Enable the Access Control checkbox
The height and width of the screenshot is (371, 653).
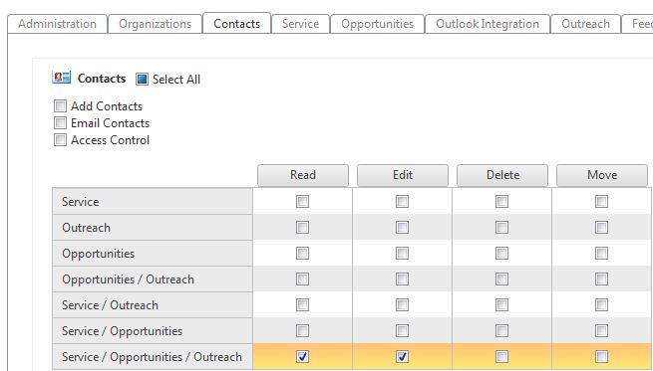pos(60,140)
